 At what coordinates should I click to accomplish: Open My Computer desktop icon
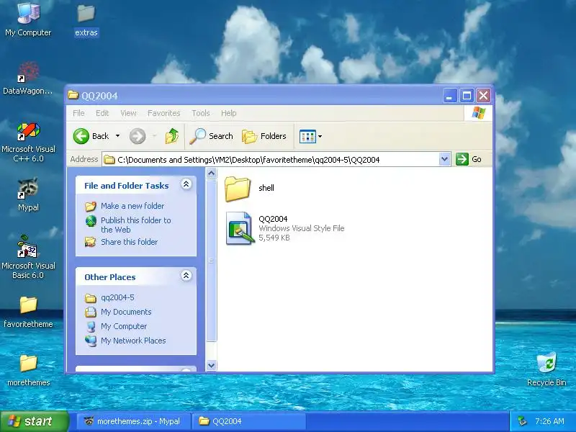tap(28, 19)
